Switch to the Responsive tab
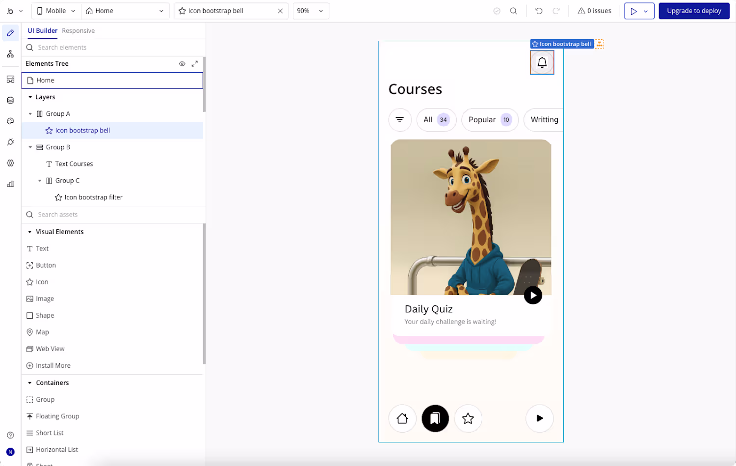Image resolution: width=736 pixels, height=466 pixels. pyautogui.click(x=78, y=30)
